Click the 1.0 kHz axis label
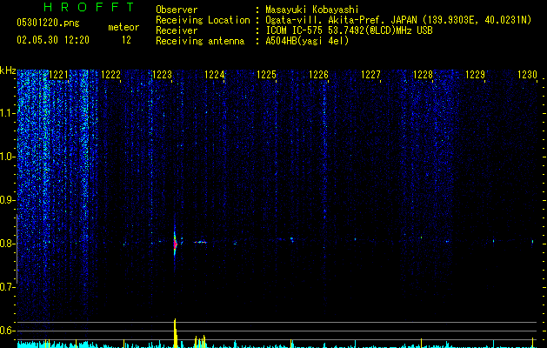Viewport: 547px width, 348px height. pos(7,157)
